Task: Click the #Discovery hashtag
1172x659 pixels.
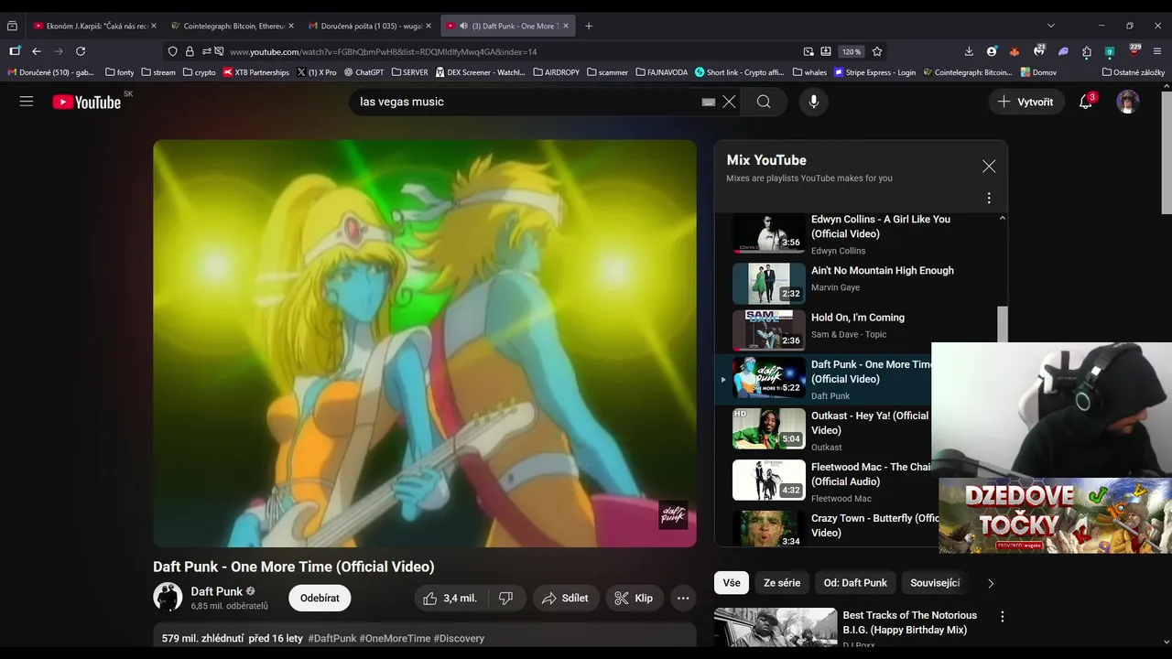Action: (x=459, y=638)
